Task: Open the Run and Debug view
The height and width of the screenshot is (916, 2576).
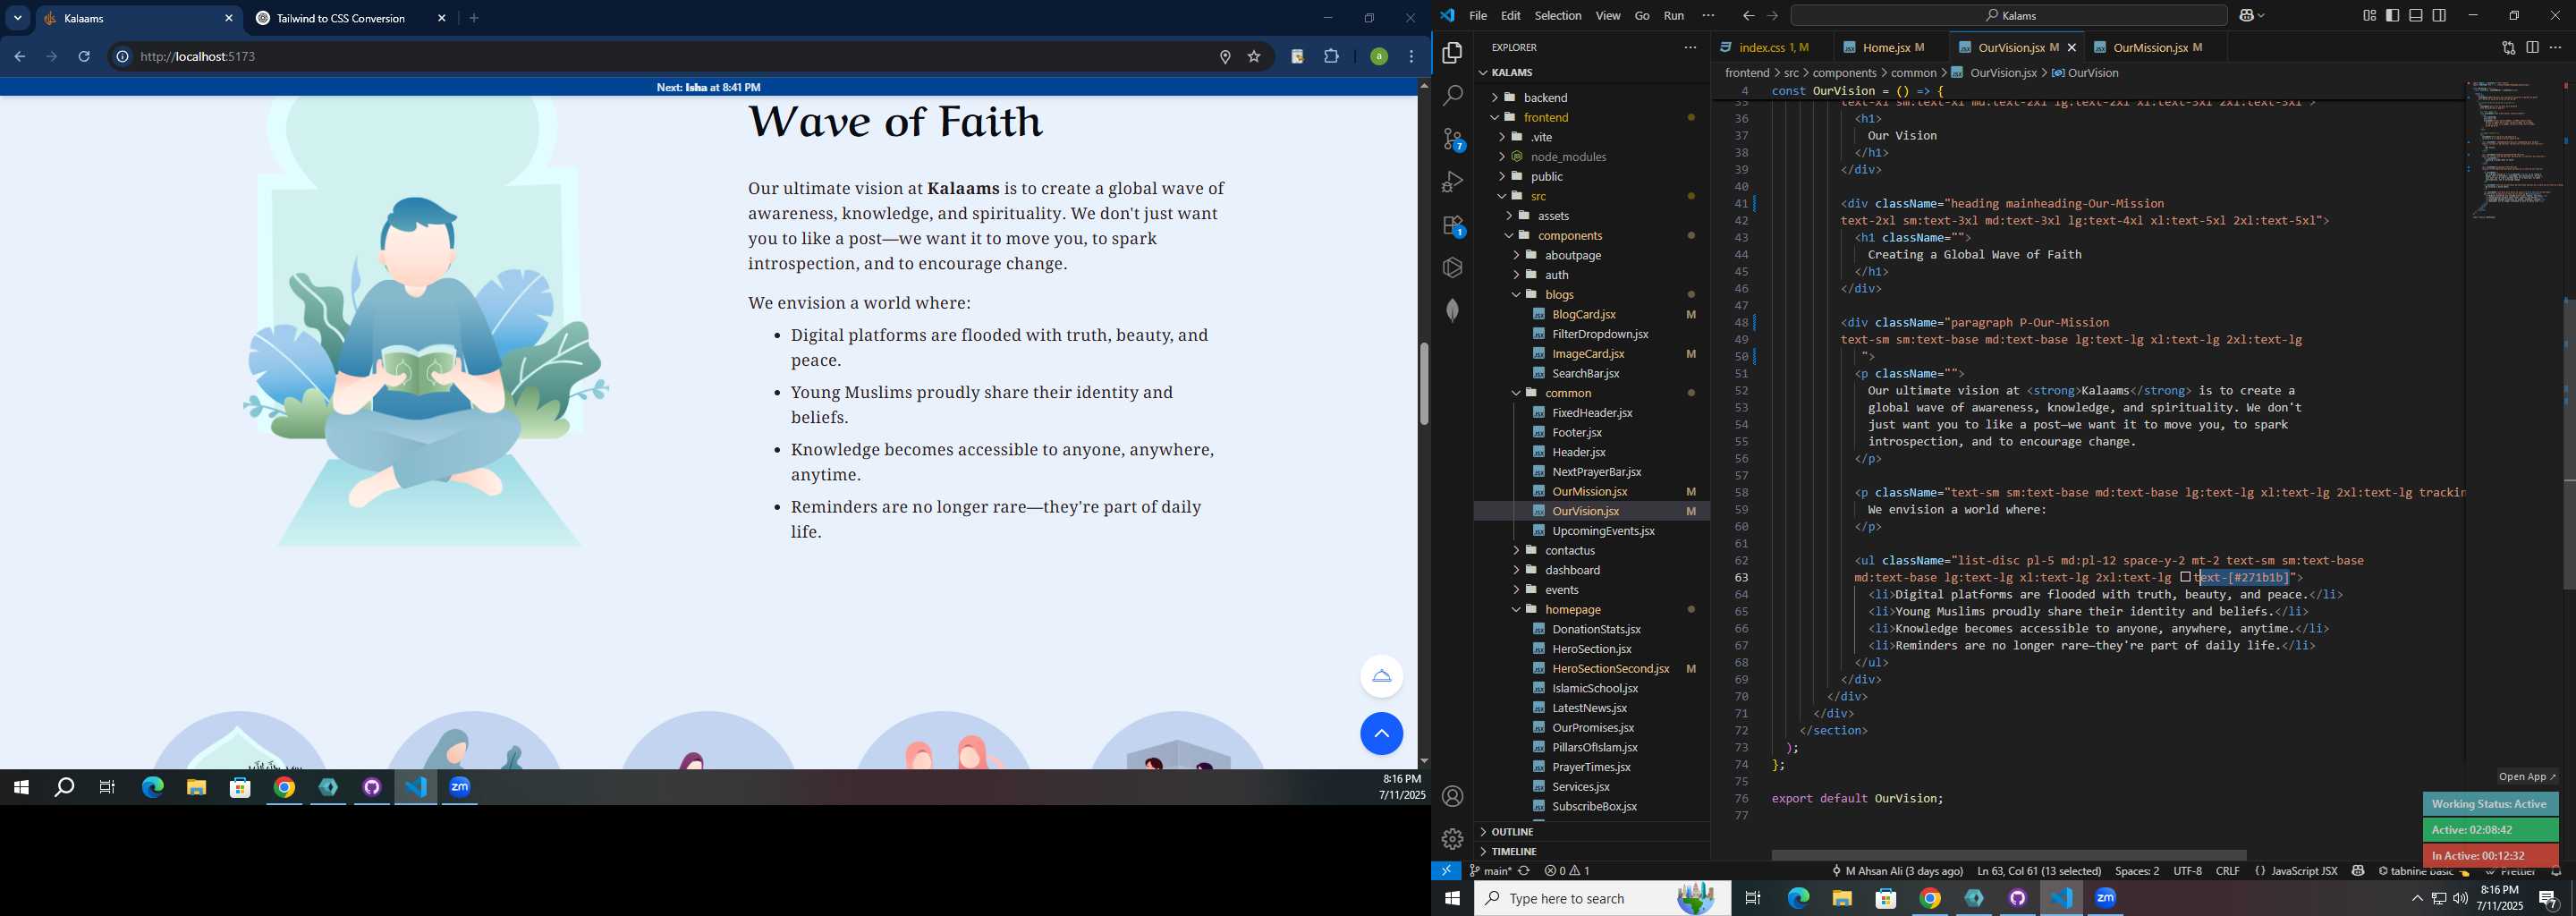Action: pos(1452,182)
